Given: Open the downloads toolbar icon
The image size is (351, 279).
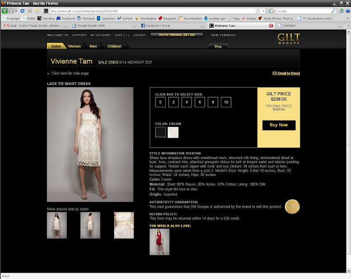Looking at the screenshot, I should point(341,11).
